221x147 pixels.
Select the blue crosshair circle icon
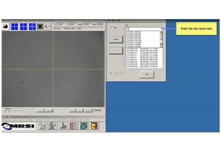tap(24, 26)
